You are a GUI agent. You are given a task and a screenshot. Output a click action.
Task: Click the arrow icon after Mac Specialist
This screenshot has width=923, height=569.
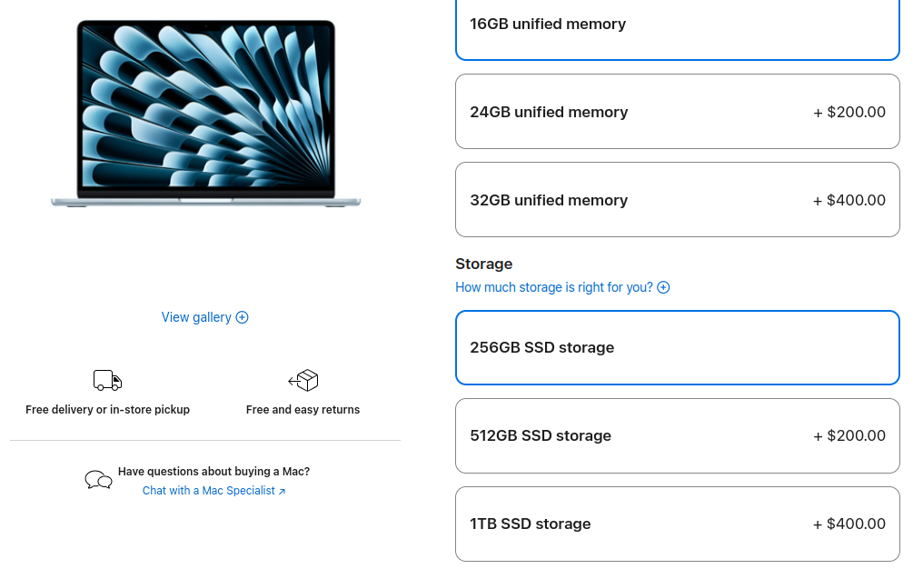coord(282,492)
